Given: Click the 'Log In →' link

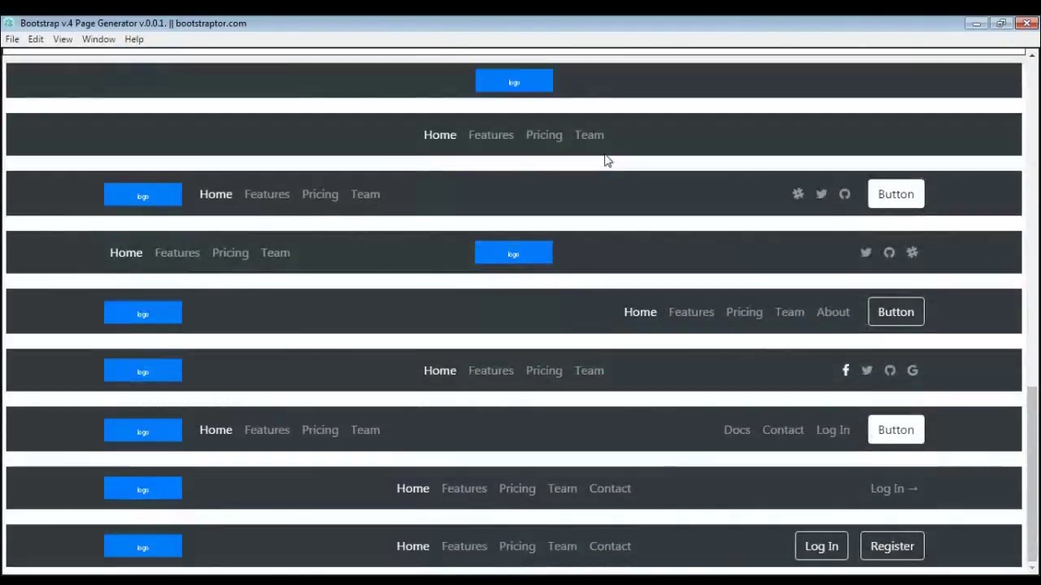Looking at the screenshot, I should [894, 488].
